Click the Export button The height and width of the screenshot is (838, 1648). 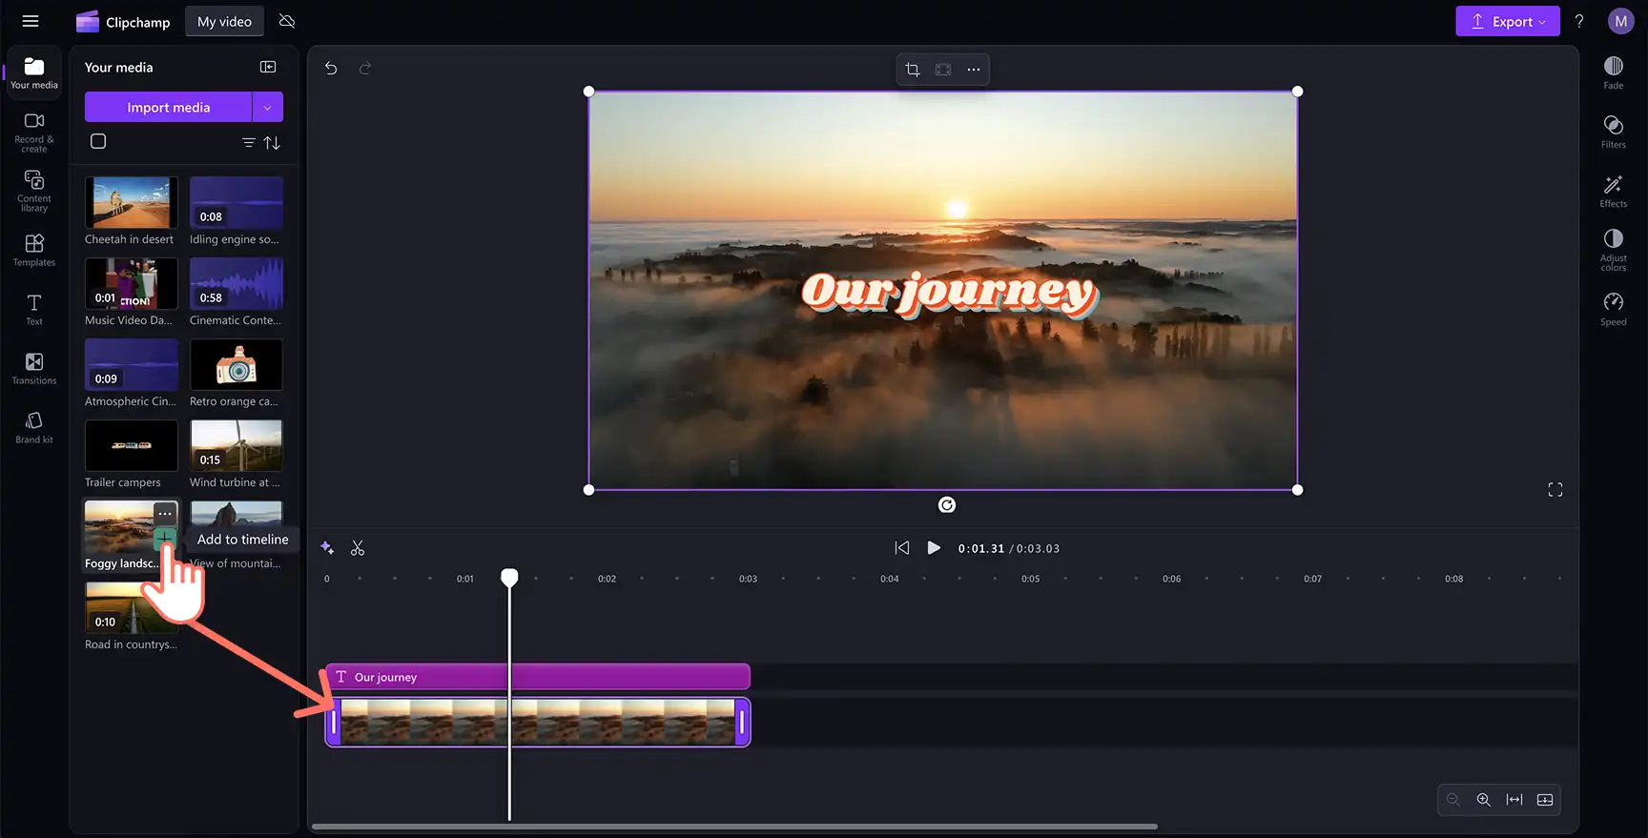[1507, 21]
